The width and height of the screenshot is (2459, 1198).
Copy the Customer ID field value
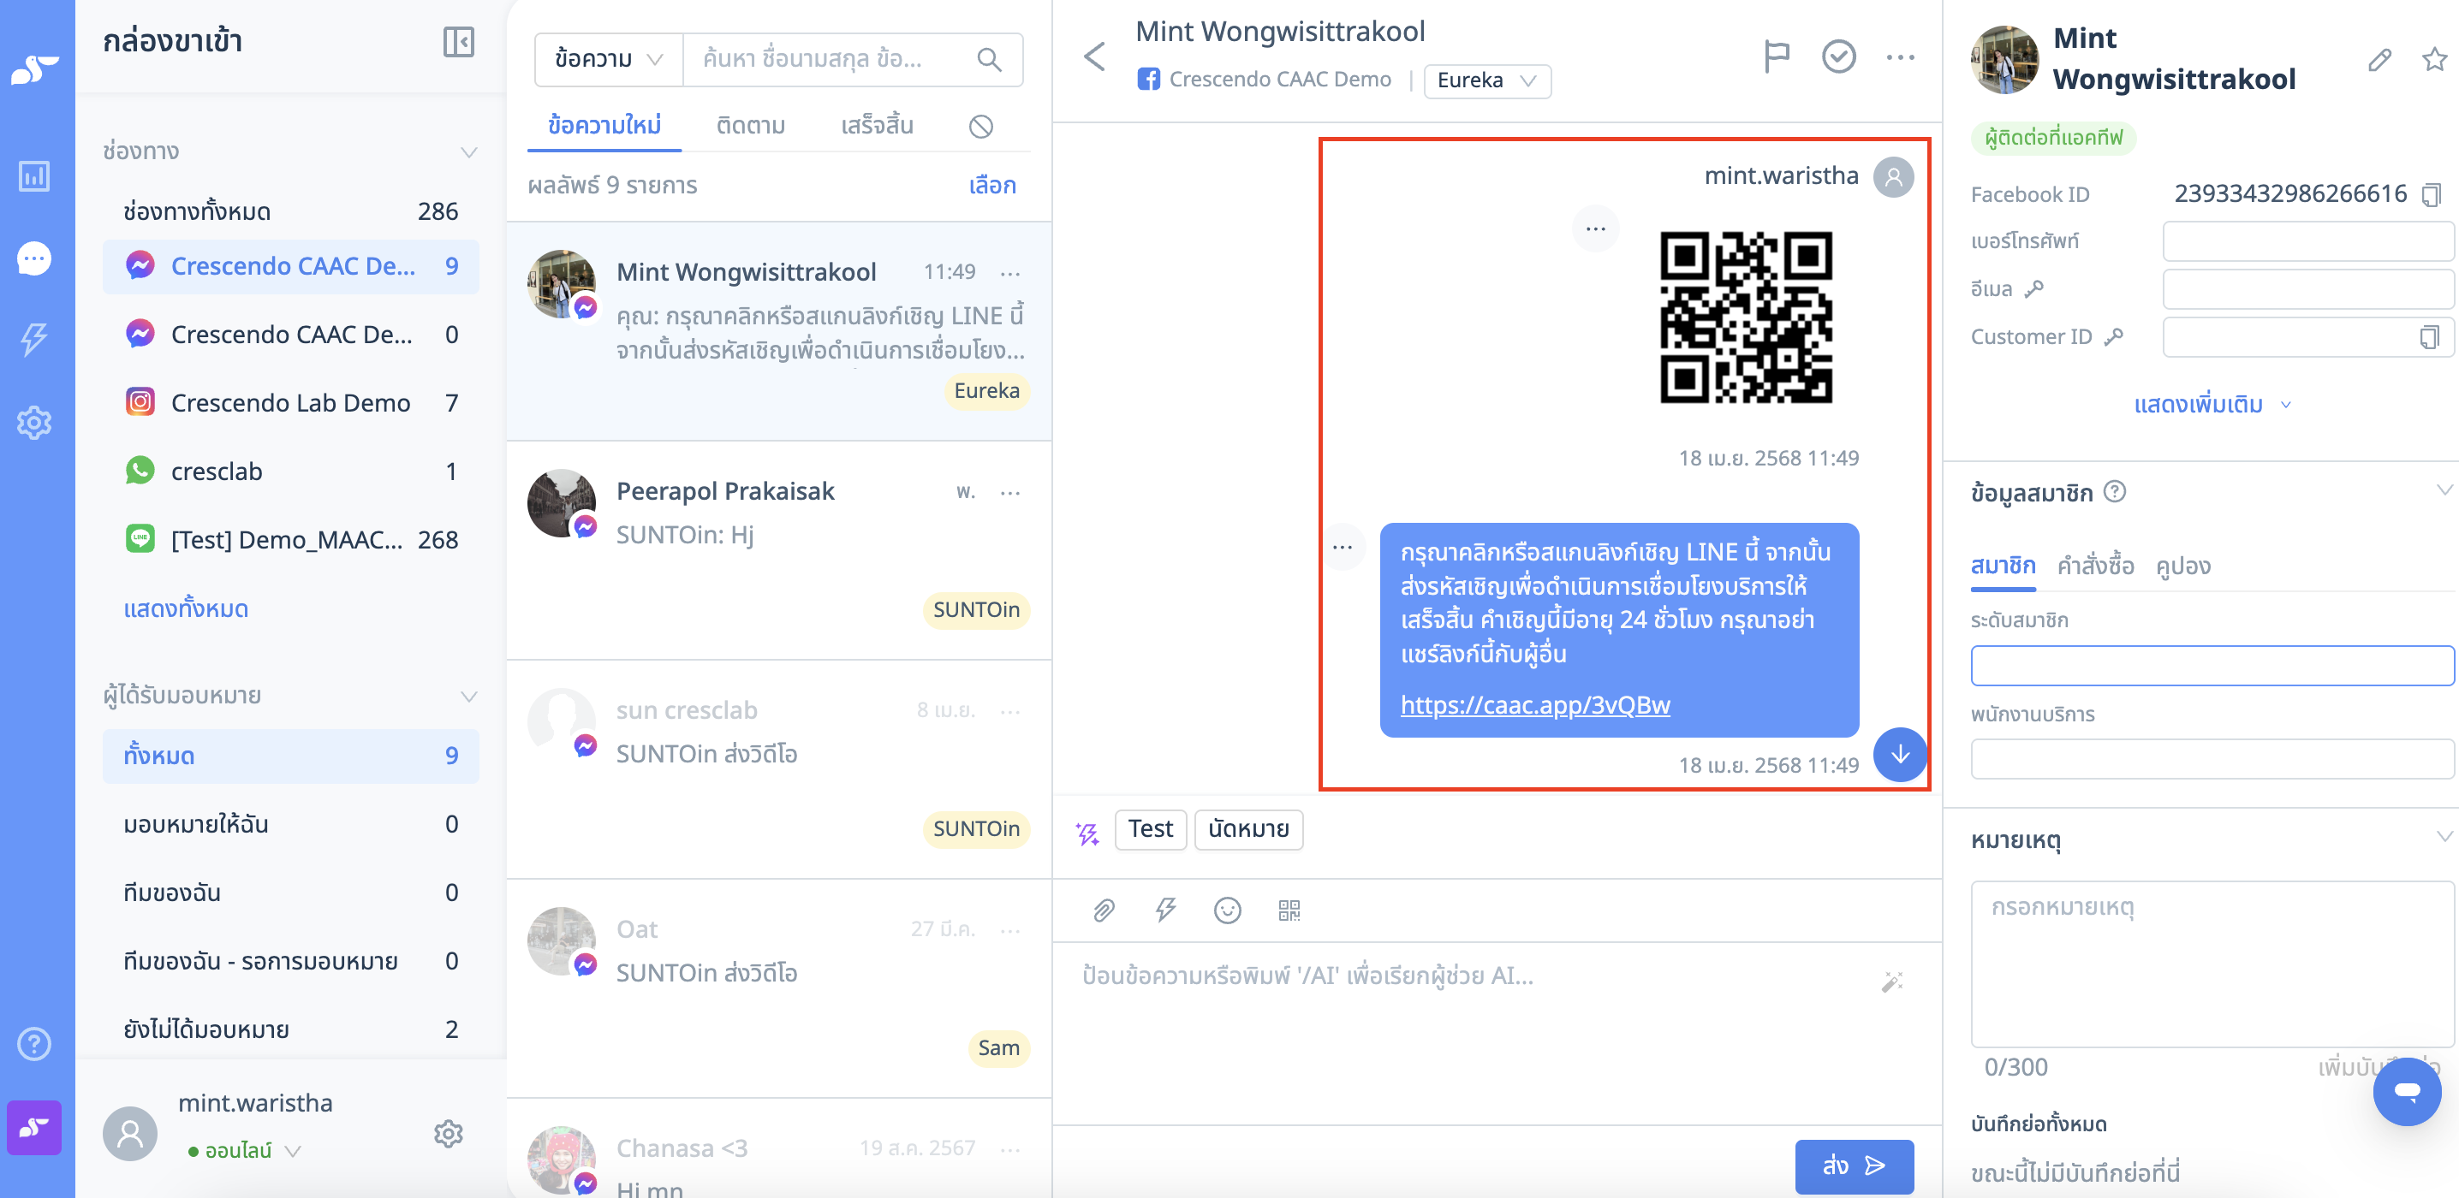click(2429, 336)
